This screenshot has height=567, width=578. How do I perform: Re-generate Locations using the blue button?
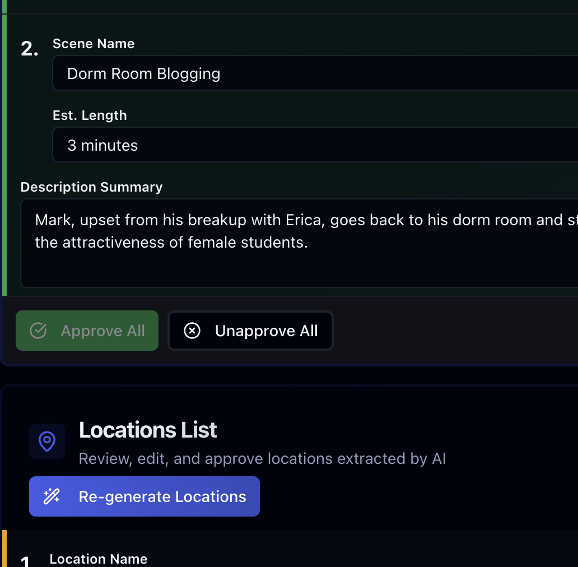144,496
